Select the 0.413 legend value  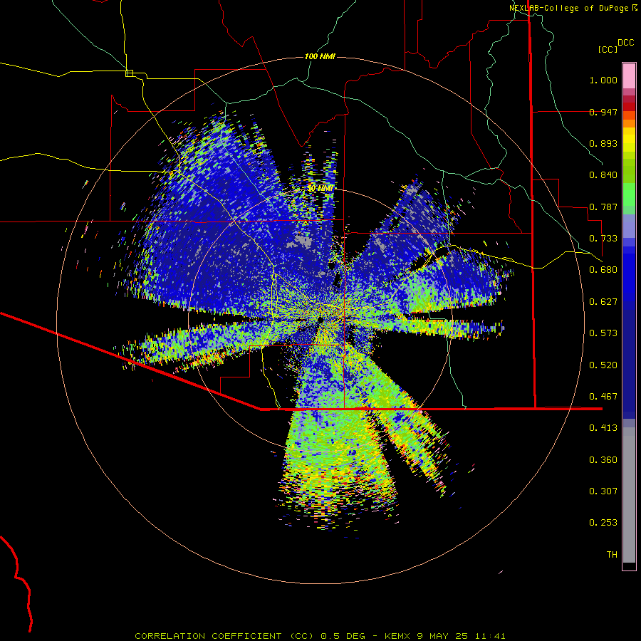coord(603,428)
